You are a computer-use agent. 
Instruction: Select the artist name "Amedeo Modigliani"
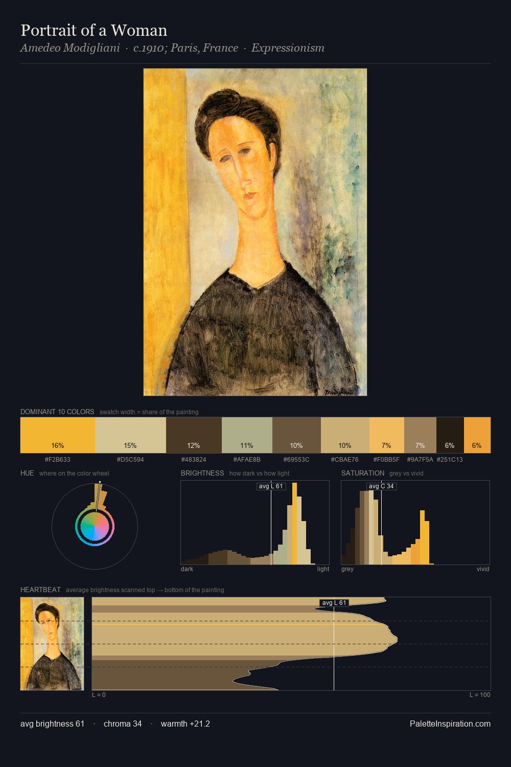70,48
